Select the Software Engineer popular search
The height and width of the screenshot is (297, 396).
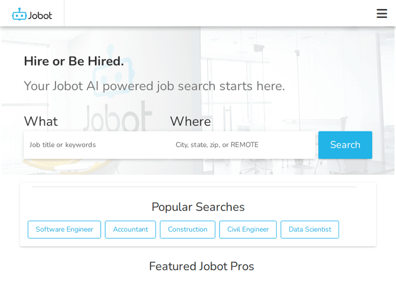click(64, 229)
